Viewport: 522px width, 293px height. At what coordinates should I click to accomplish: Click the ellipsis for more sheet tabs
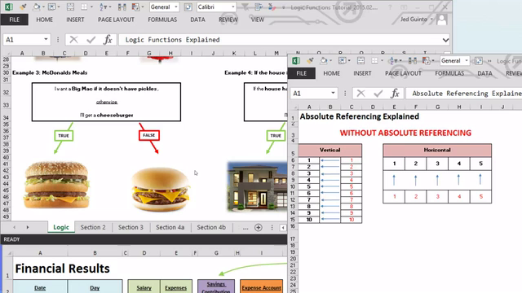[x=246, y=228]
